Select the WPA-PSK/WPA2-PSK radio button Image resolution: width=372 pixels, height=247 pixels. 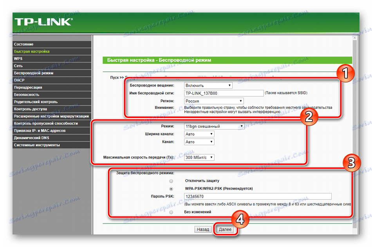pos(171,189)
